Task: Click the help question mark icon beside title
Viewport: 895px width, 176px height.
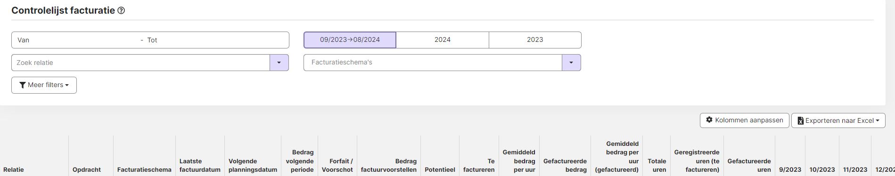Action: 121,10
